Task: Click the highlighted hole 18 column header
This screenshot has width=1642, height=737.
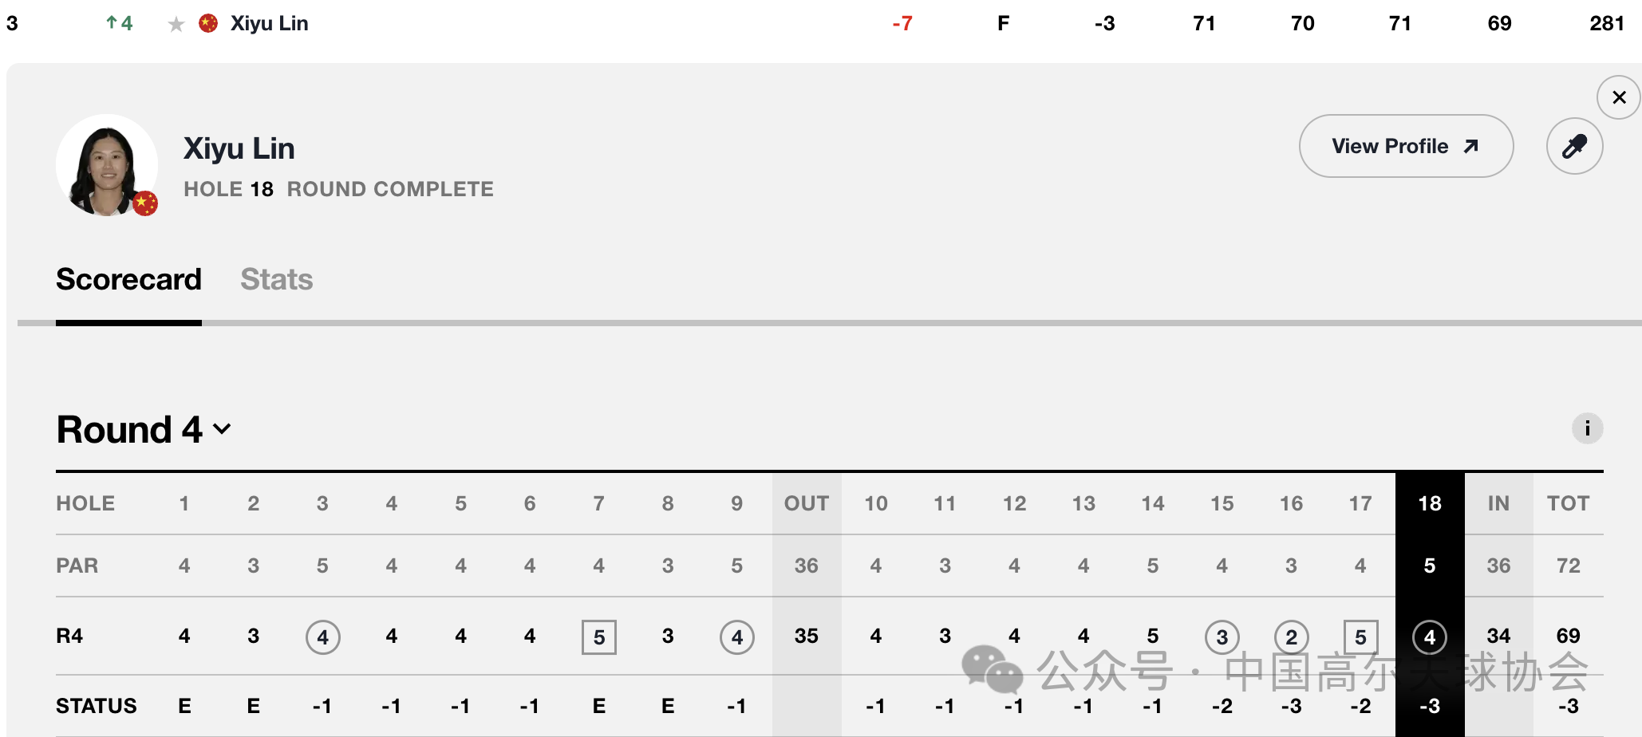Action: coord(1429,503)
